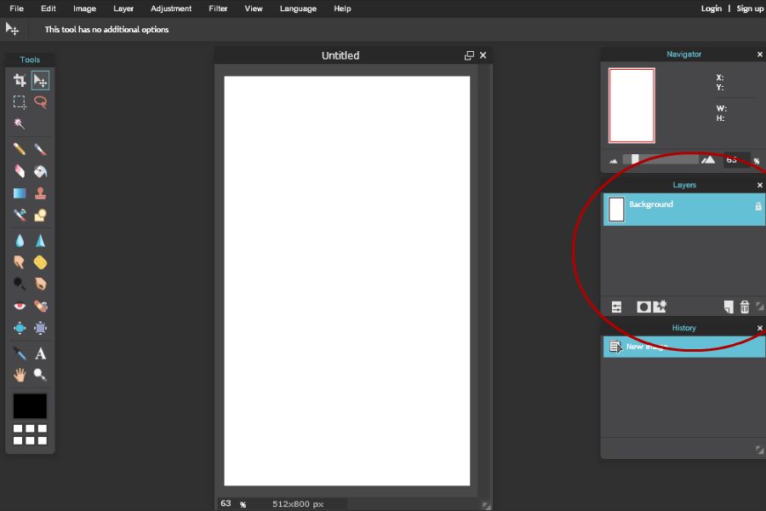Select the Pinch tool
The image size is (766, 511).
click(x=41, y=328)
